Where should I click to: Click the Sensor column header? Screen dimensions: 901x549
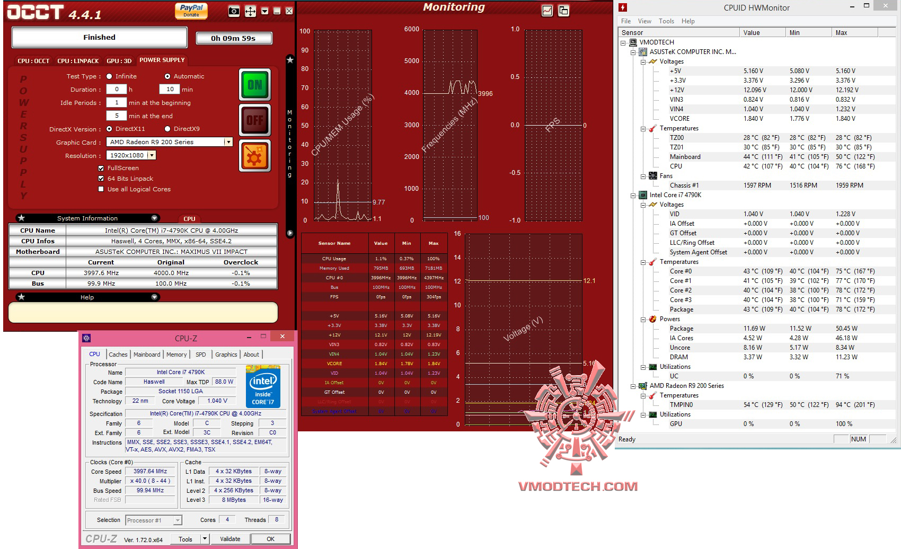point(679,32)
